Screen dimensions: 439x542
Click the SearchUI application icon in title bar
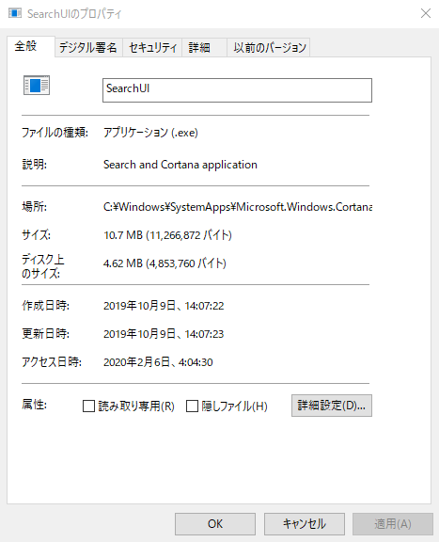coord(15,13)
